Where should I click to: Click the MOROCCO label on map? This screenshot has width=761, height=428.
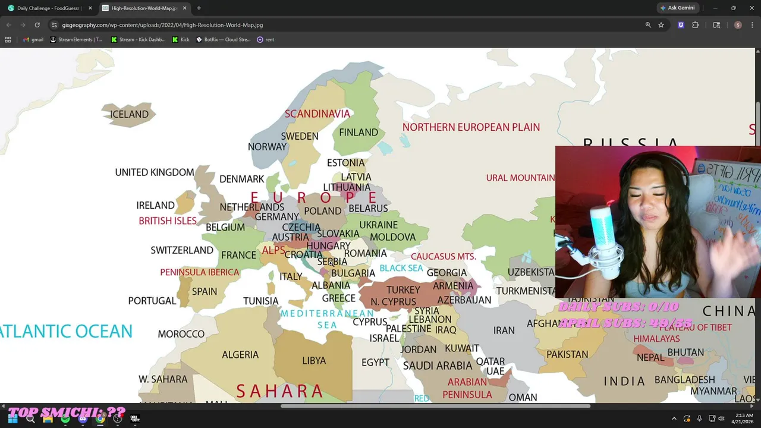tap(181, 334)
